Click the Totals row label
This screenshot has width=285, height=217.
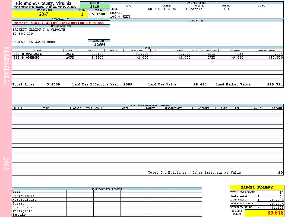coord(19,215)
